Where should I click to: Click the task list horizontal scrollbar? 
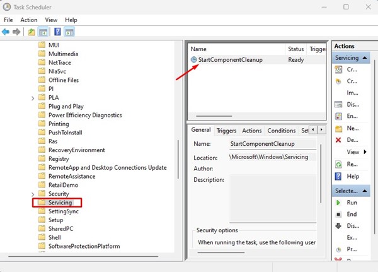tap(214, 115)
